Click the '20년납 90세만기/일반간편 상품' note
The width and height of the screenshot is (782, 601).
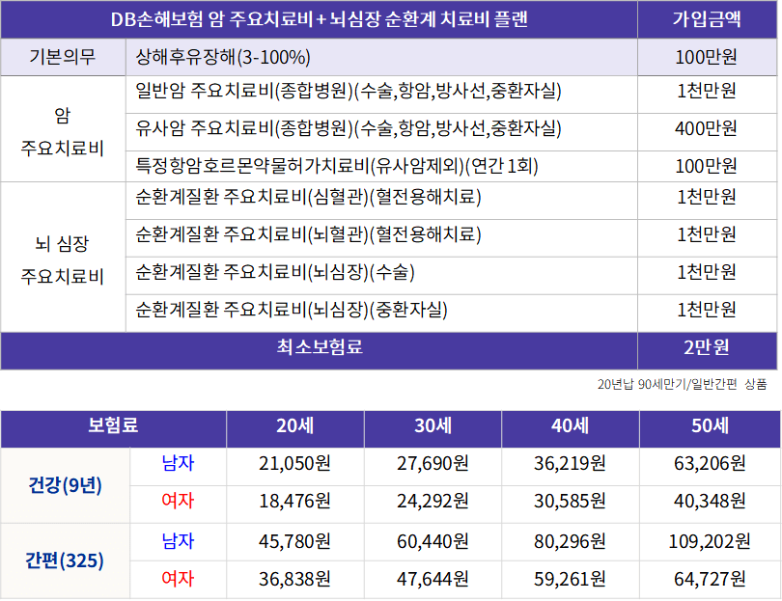click(x=682, y=384)
